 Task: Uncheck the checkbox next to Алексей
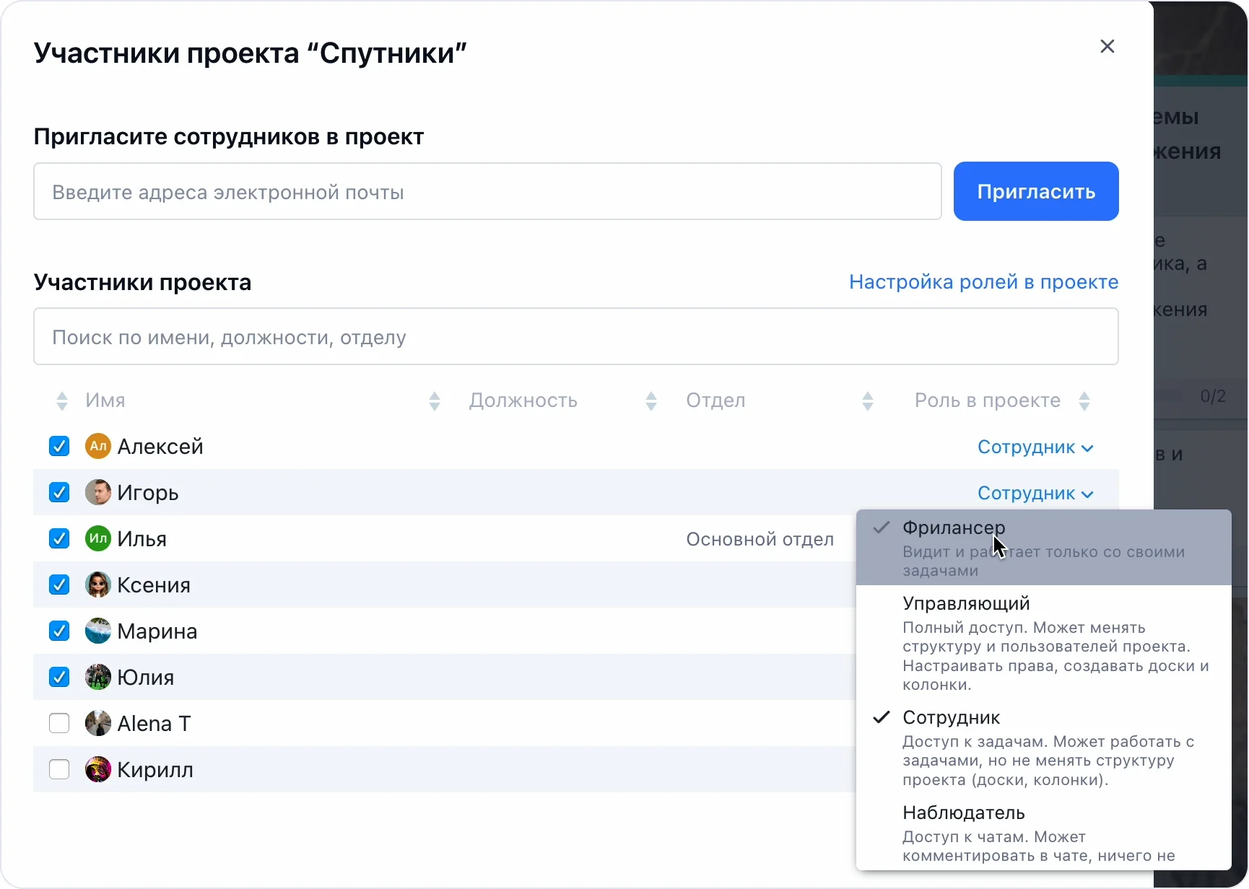59,447
